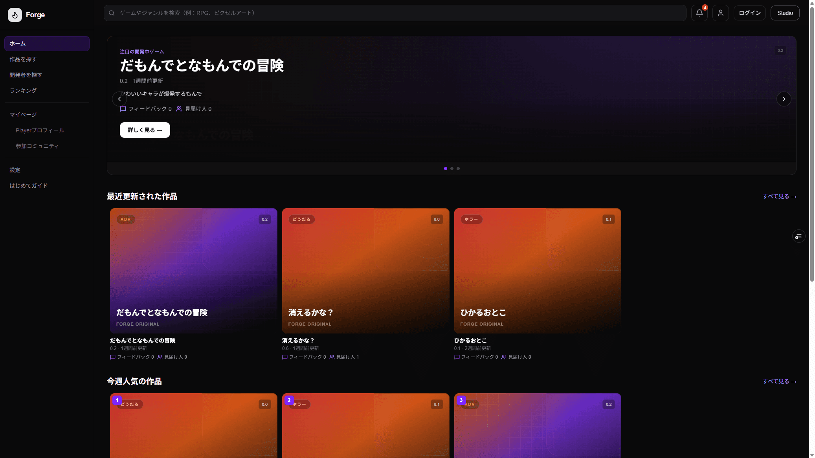
Task: Click the ホラー tag on ひかるおとこ card
Action: point(471,220)
